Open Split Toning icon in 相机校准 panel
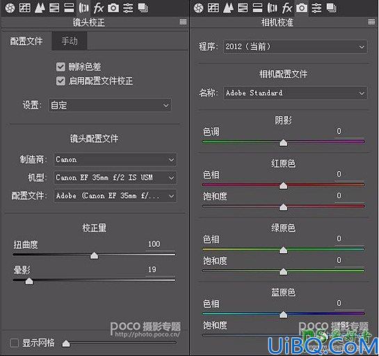The image size is (379, 356). click(x=257, y=8)
